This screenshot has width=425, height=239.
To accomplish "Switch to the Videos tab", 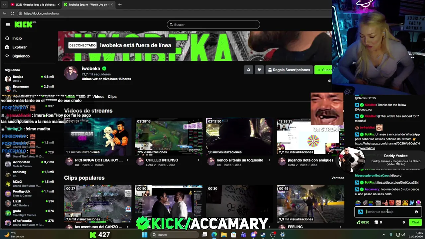I will click(x=98, y=97).
